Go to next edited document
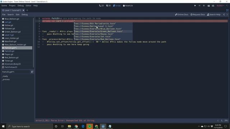This screenshot has width=230, height=129. pyautogui.click(x=227, y=14)
